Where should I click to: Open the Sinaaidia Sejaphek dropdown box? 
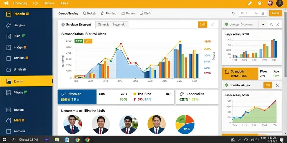(x=112, y=25)
